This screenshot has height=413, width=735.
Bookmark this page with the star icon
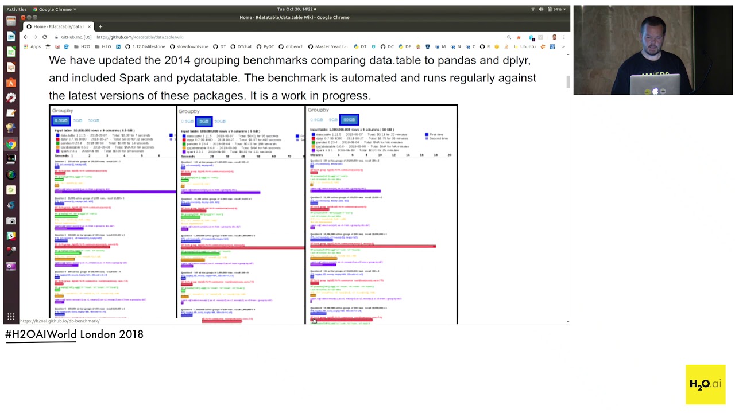tap(519, 37)
